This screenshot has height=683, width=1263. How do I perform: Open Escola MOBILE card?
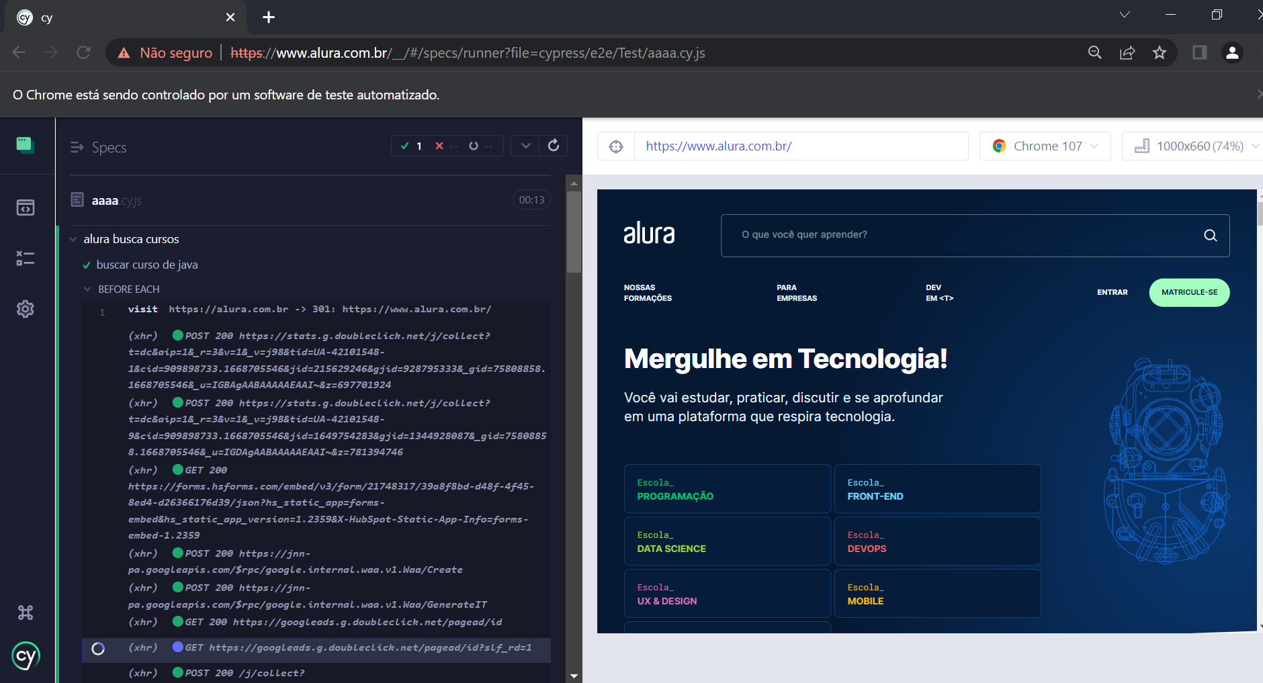click(x=937, y=594)
